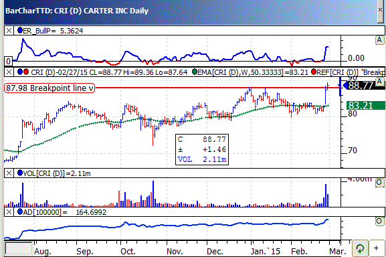Viewport: 386px width, 257px height.
Task: Click the Sep. label on time axis
Action: [85, 252]
